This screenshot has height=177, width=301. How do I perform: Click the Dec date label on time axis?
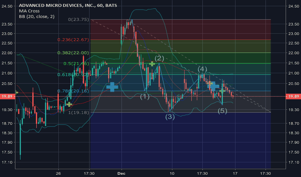coord(121,173)
